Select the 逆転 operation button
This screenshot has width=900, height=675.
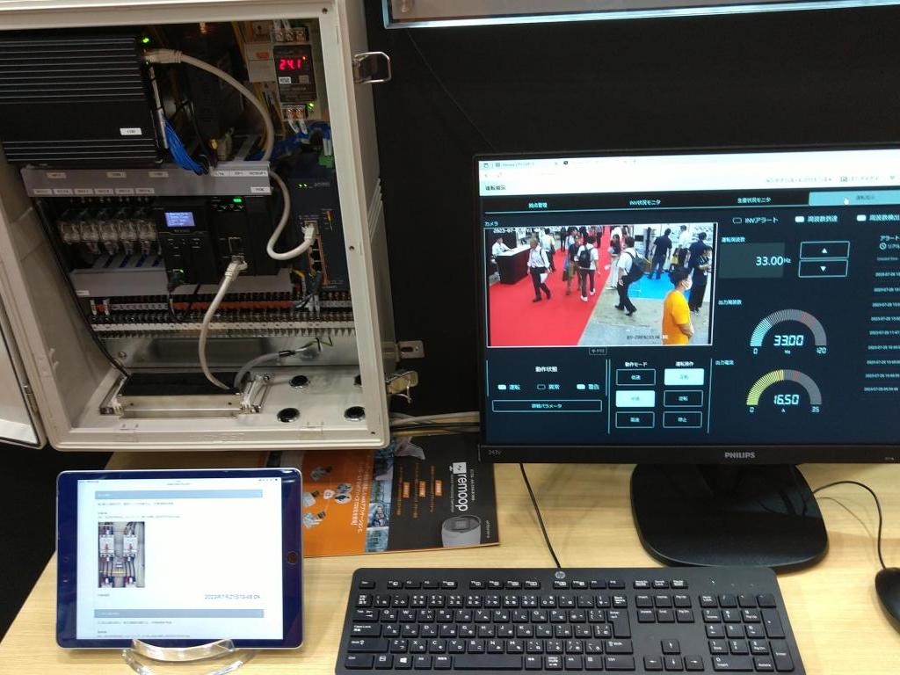coord(685,399)
